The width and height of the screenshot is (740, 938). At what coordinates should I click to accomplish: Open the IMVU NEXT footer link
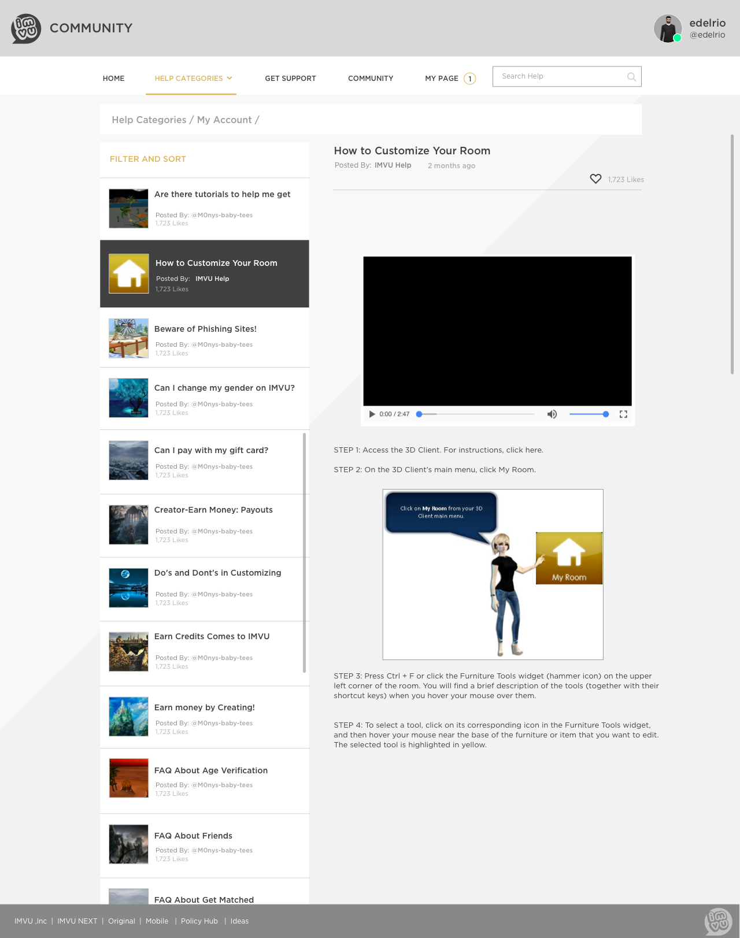[77, 921]
